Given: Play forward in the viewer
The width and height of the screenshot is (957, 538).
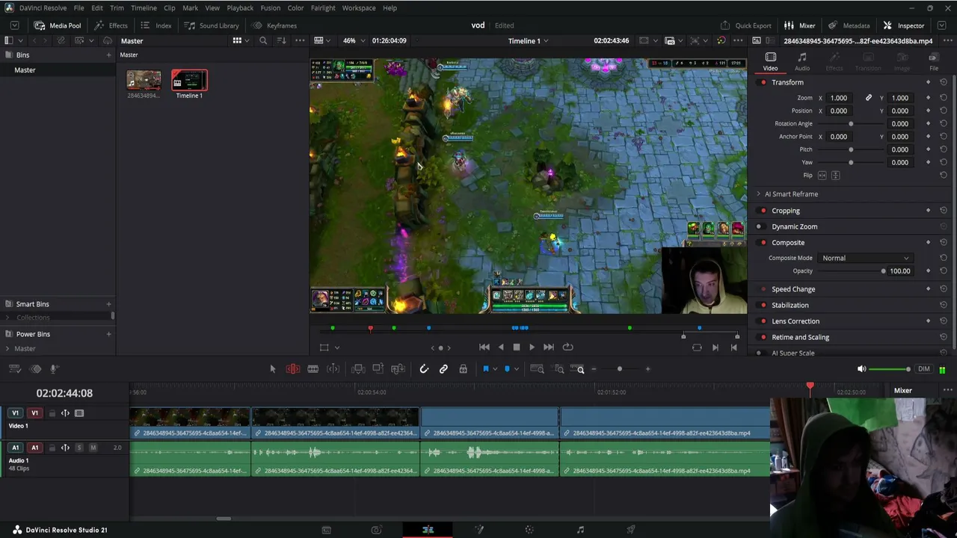Looking at the screenshot, I should point(532,347).
